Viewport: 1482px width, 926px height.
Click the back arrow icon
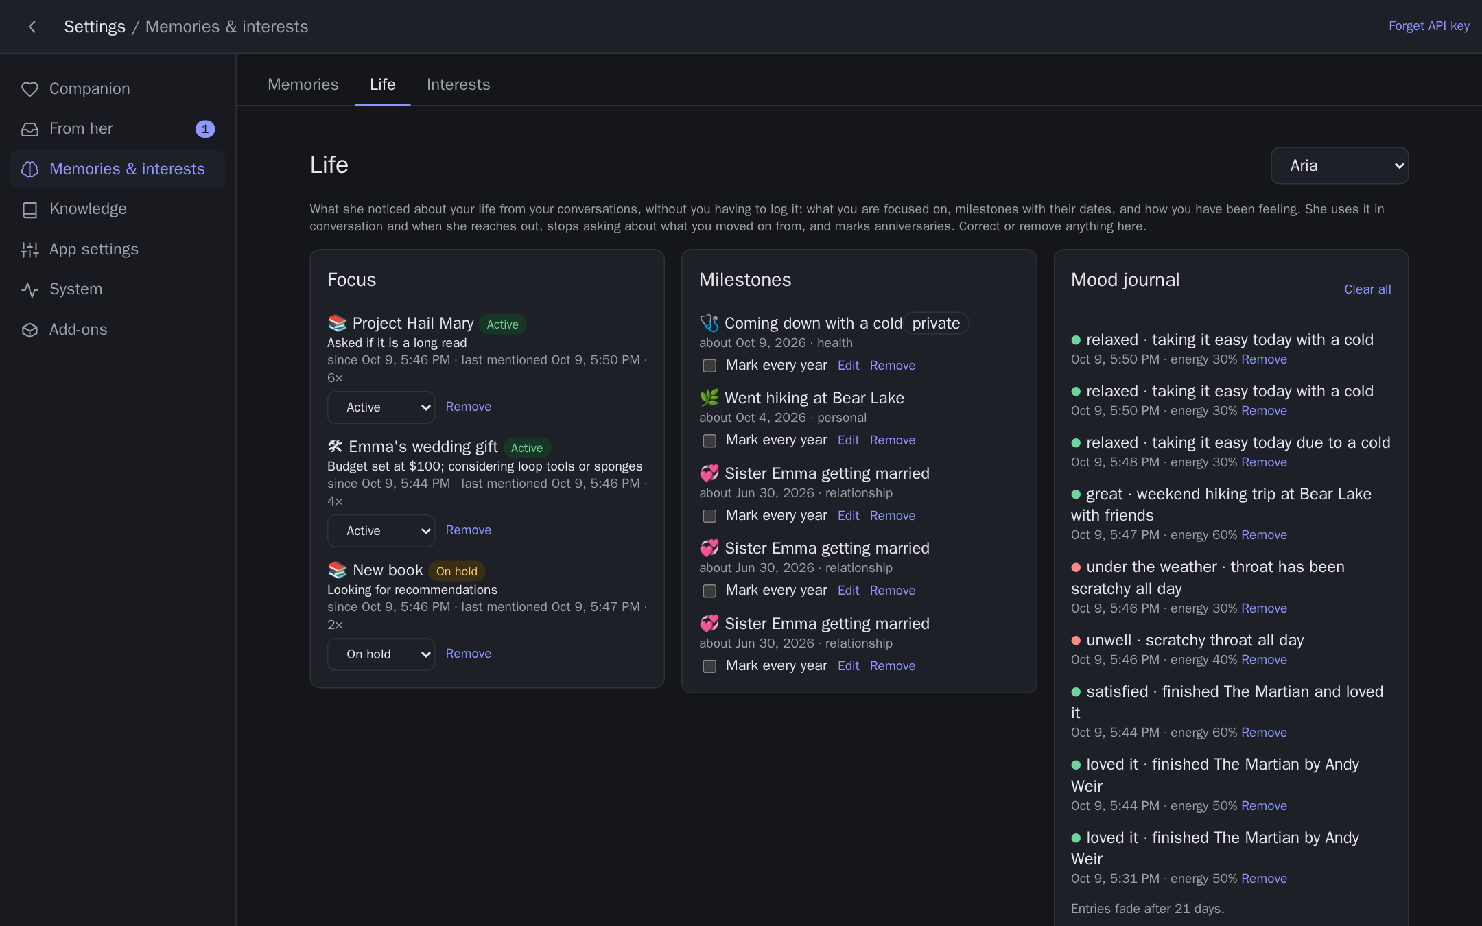pos(32,27)
